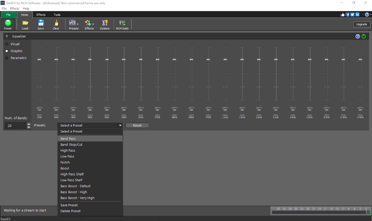Image resolution: width=372 pixels, height=221 pixels.
Task: Open the Facebook share icon
Action: (347, 14)
